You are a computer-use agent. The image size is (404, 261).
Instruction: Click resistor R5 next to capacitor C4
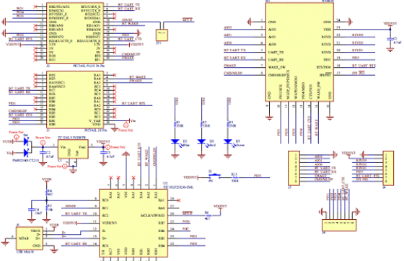47,208
